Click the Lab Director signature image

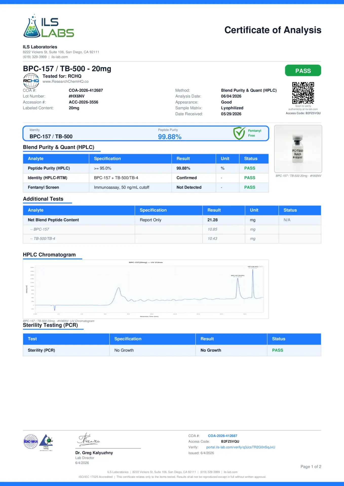89,440
